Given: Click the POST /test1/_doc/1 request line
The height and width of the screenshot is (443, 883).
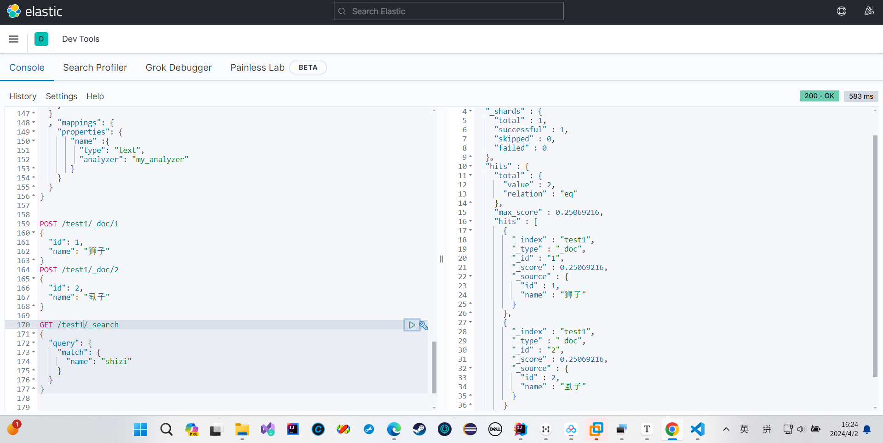Looking at the screenshot, I should (79, 224).
